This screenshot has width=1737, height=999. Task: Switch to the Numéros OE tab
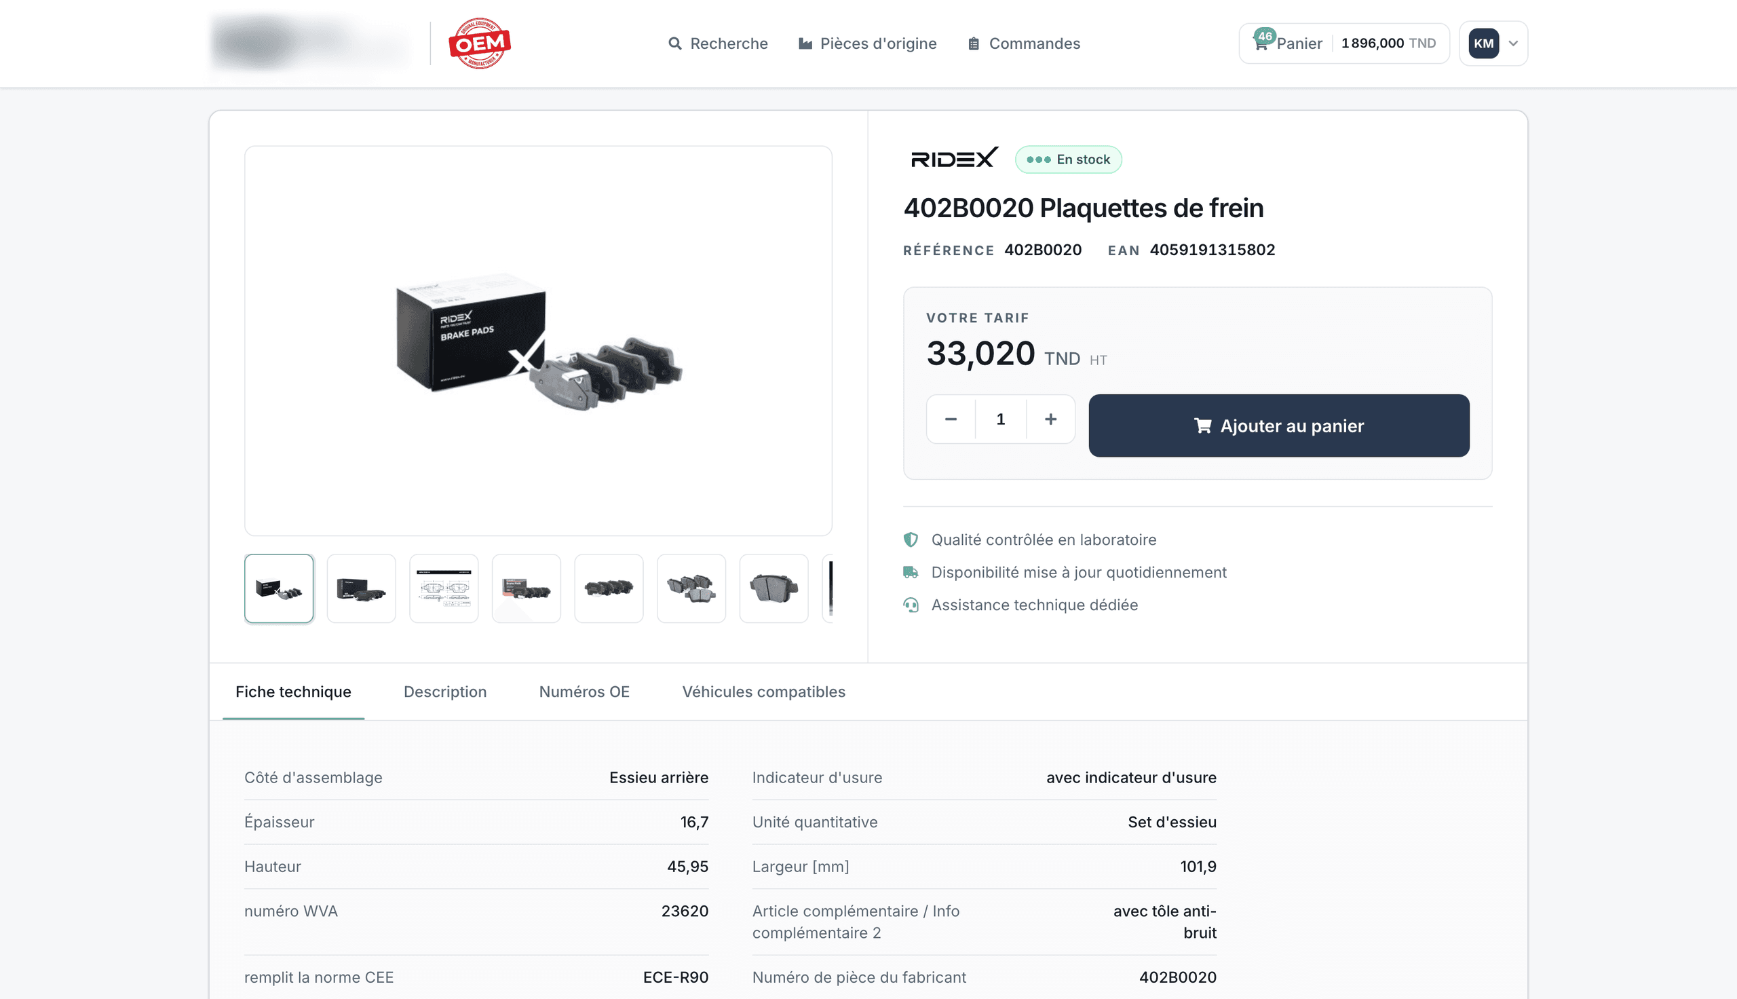pyautogui.click(x=584, y=692)
